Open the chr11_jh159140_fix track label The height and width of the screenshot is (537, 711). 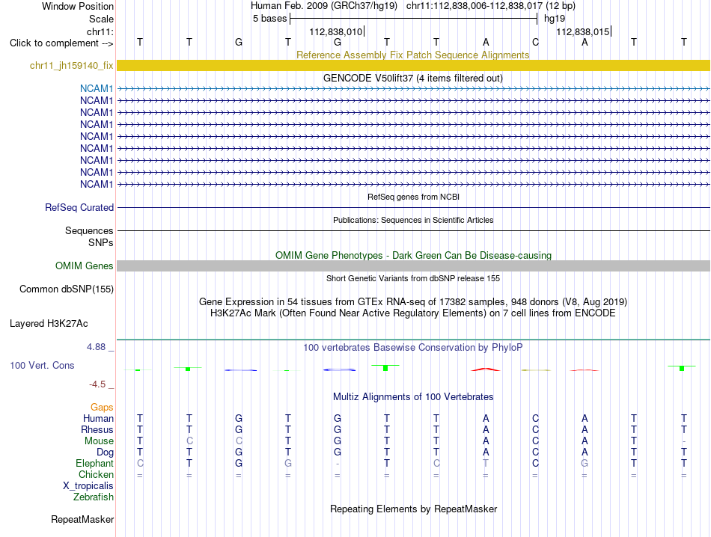tap(72, 66)
